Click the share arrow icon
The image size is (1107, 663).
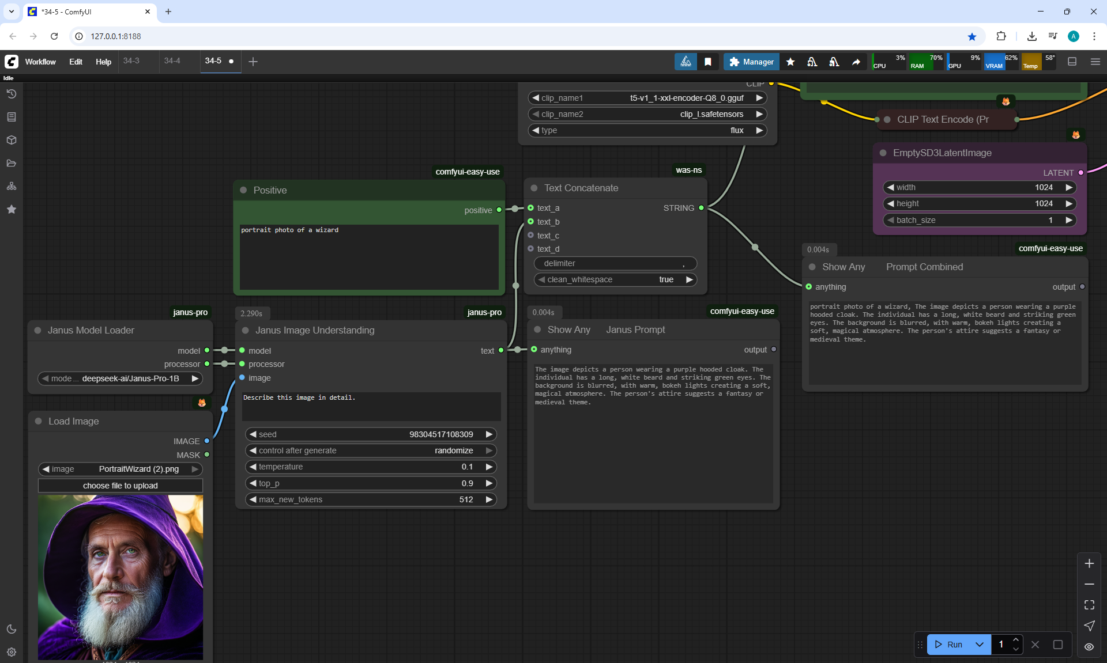coord(856,62)
